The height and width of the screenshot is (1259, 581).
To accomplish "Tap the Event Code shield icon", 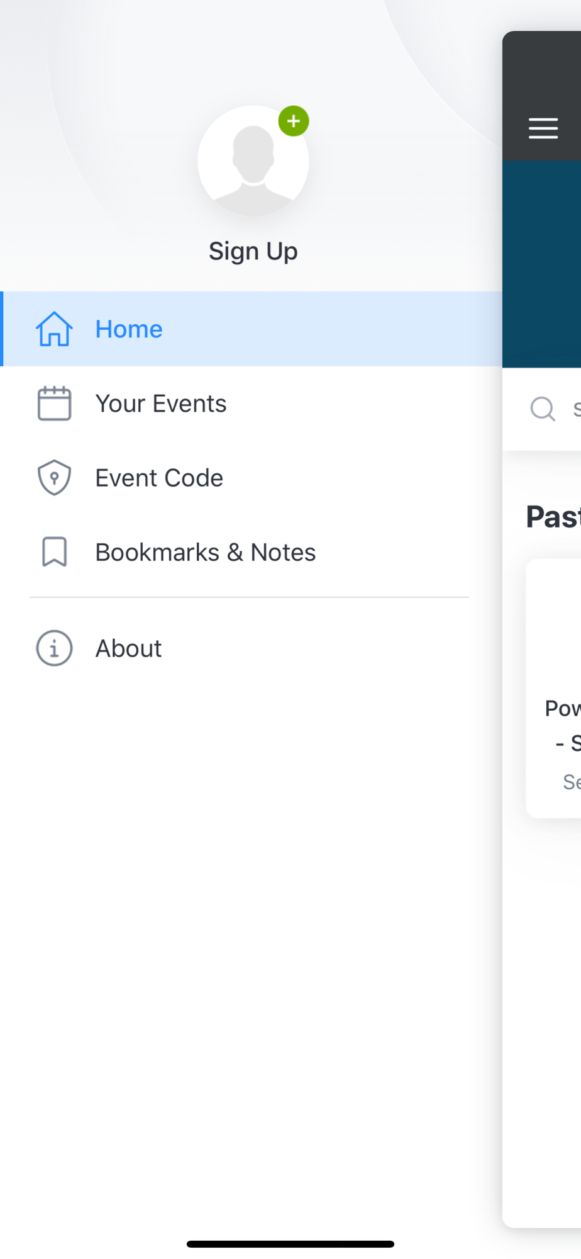I will coord(54,477).
